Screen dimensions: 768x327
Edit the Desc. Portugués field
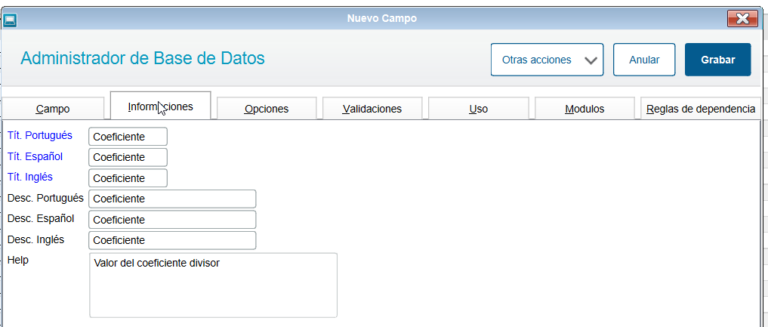coord(172,199)
